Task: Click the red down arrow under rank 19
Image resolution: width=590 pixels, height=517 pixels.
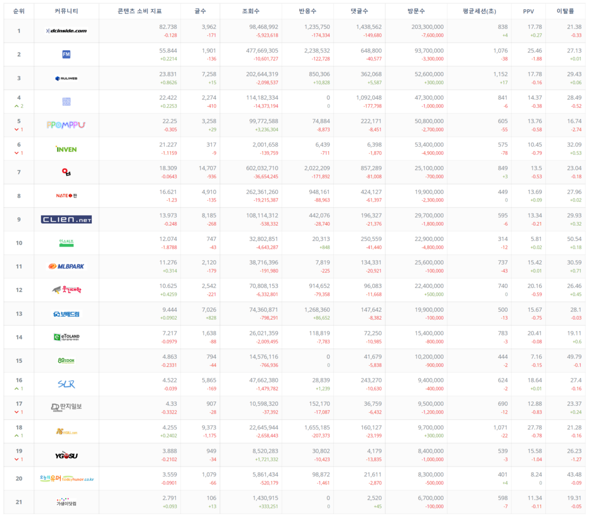Action: (x=16, y=459)
